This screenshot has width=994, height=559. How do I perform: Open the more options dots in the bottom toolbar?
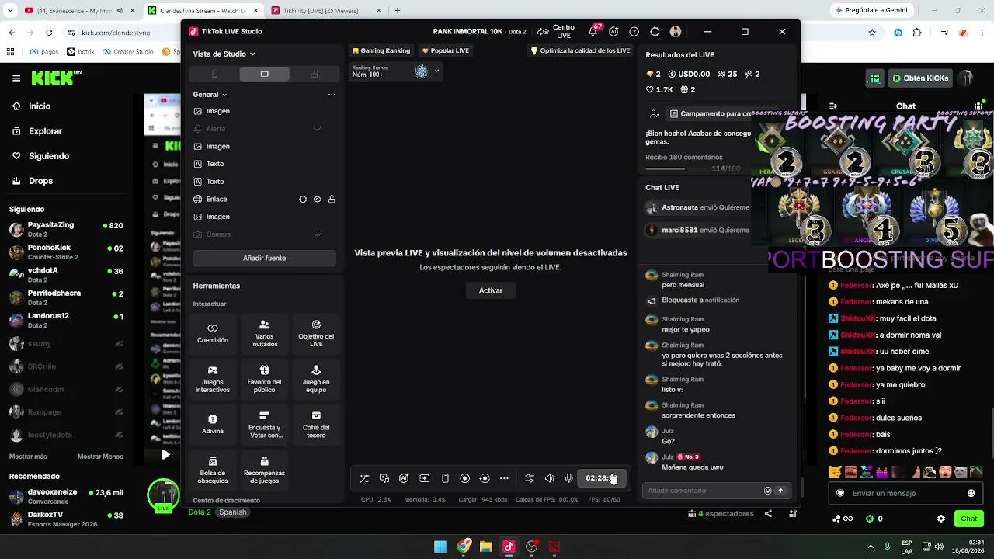[504, 478]
